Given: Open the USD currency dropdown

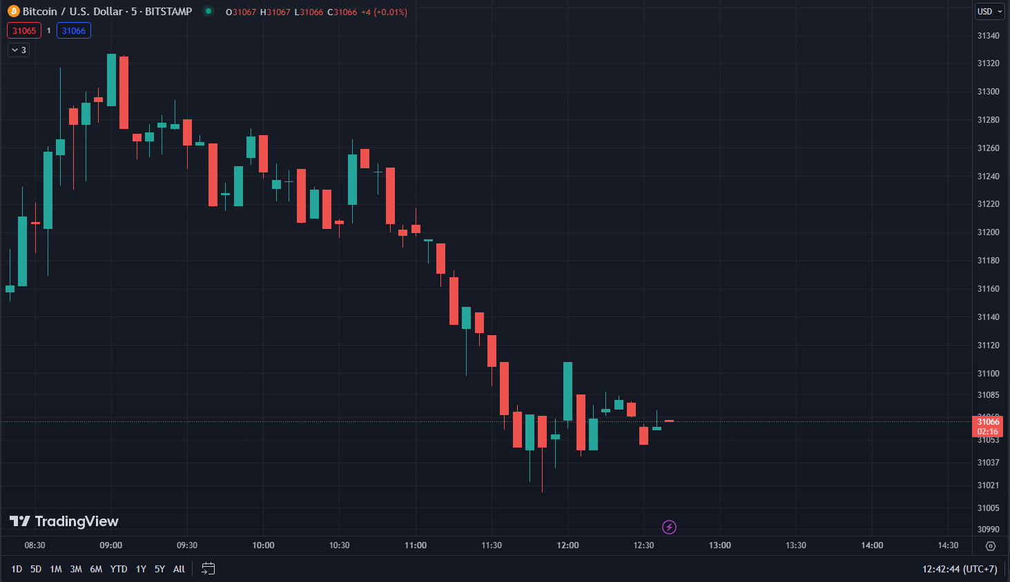Looking at the screenshot, I should (x=989, y=11).
